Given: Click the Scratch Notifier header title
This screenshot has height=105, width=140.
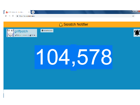Looking at the screenshot, I should (76, 24).
